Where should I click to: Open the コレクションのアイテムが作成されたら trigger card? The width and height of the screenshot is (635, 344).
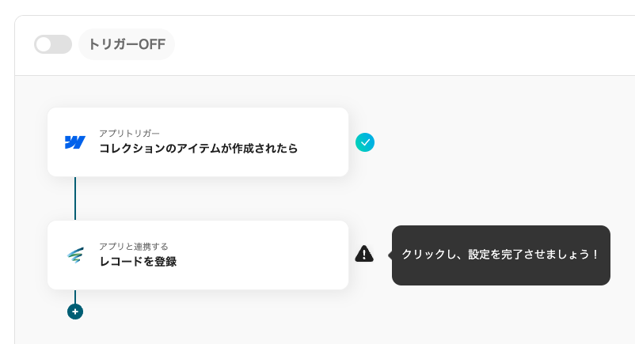[198, 142]
